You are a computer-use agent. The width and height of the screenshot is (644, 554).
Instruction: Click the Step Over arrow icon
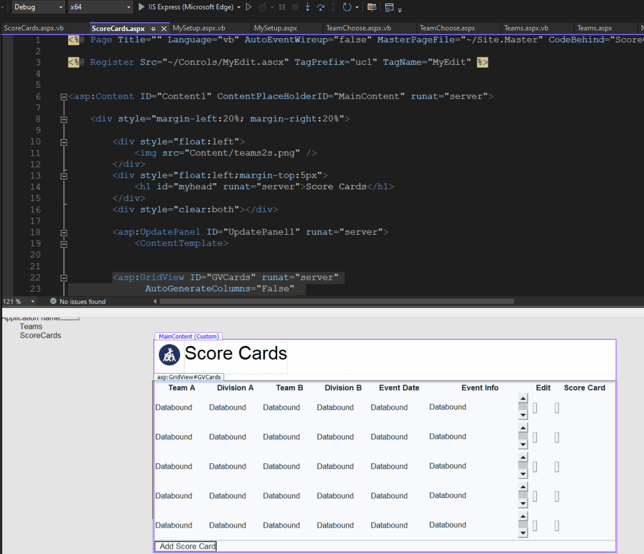click(x=320, y=7)
